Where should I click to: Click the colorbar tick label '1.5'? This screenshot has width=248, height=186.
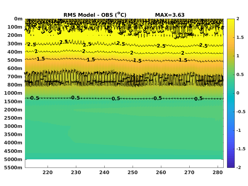click(x=240, y=37)
